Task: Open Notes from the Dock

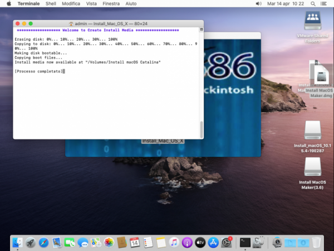Action: coord(161,243)
